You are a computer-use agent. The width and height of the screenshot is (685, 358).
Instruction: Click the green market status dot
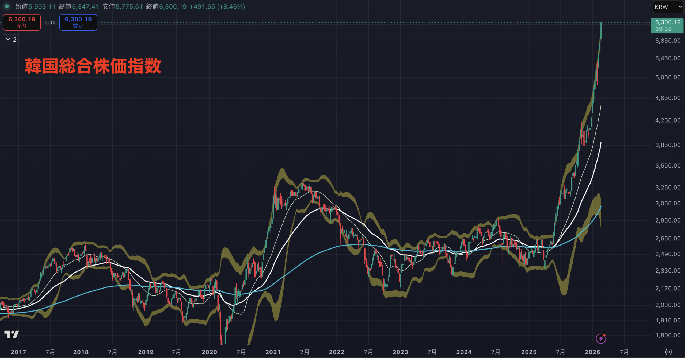pyautogui.click(x=7, y=6)
